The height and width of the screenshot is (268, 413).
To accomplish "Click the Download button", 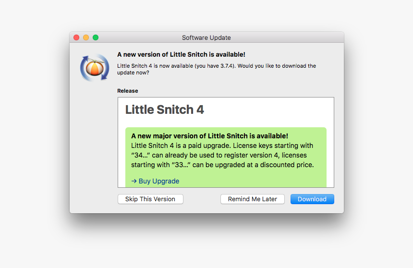I will 312,199.
